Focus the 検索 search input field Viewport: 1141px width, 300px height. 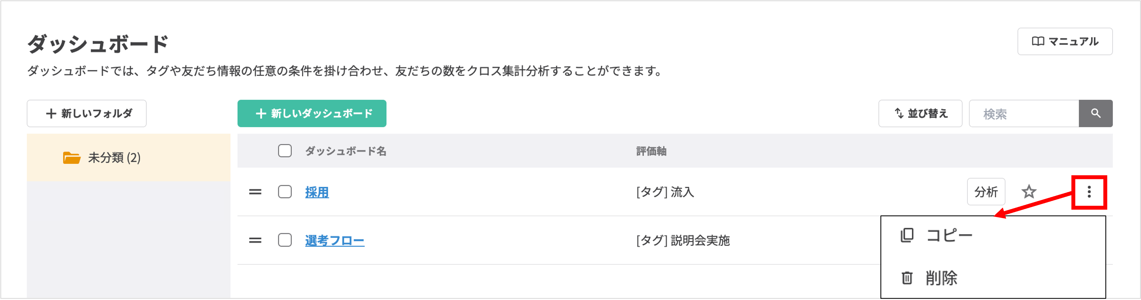(1023, 114)
